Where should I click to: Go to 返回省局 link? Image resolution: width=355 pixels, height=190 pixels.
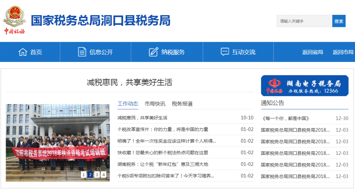[x=312, y=52]
